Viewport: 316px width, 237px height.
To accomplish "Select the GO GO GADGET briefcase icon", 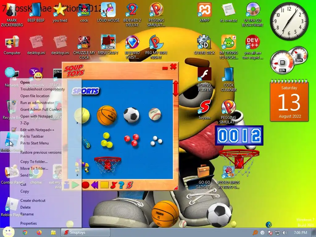I will [x=204, y=177].
